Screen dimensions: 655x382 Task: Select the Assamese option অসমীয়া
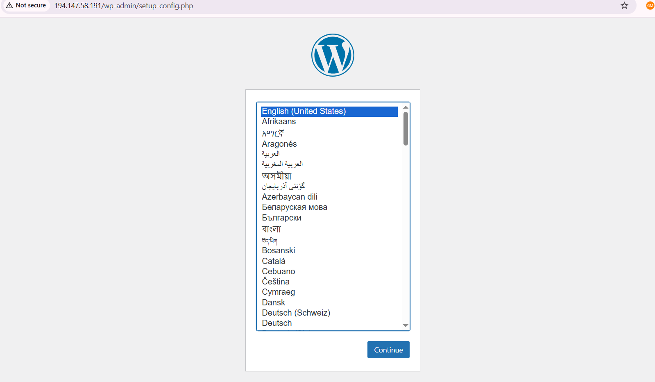tap(329, 176)
